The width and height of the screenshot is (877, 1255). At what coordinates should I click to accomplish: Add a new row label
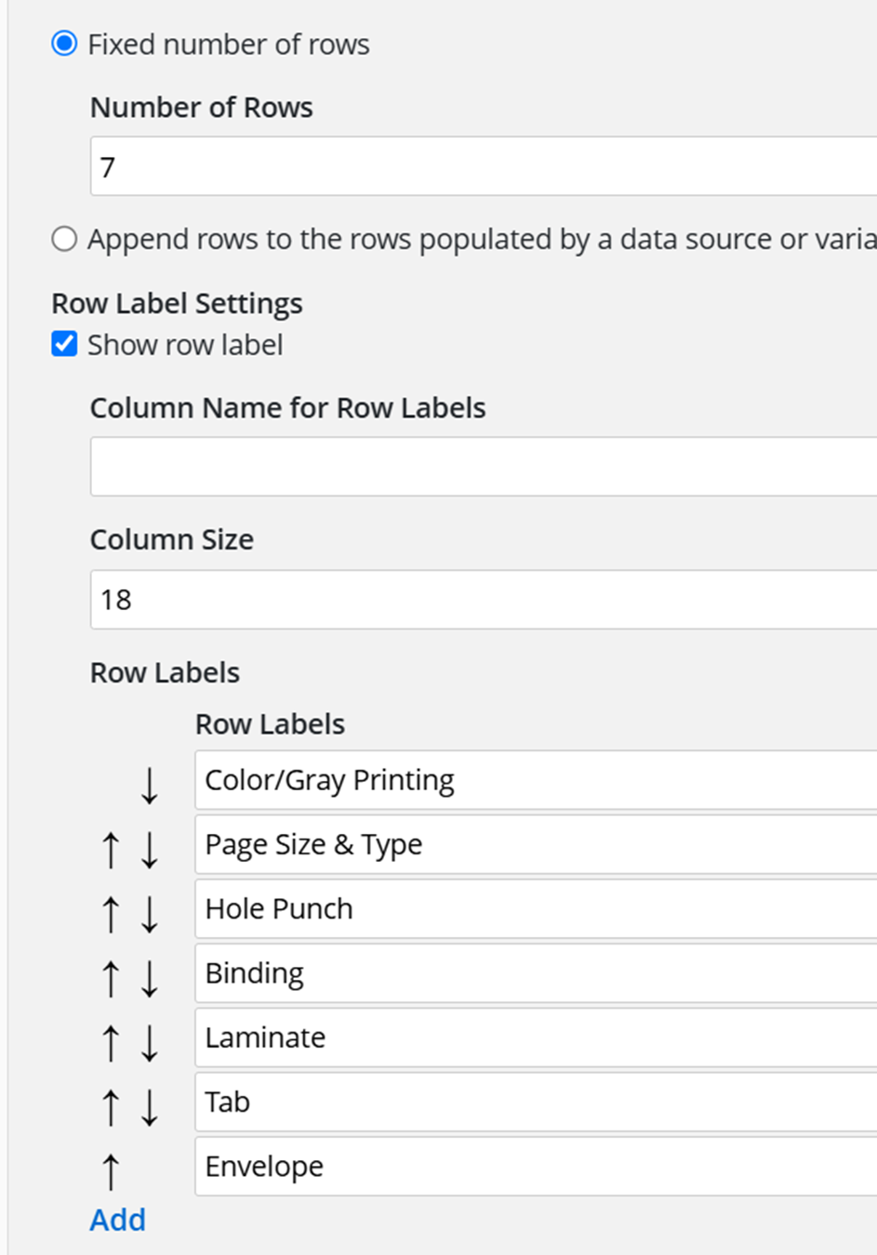click(x=118, y=1220)
